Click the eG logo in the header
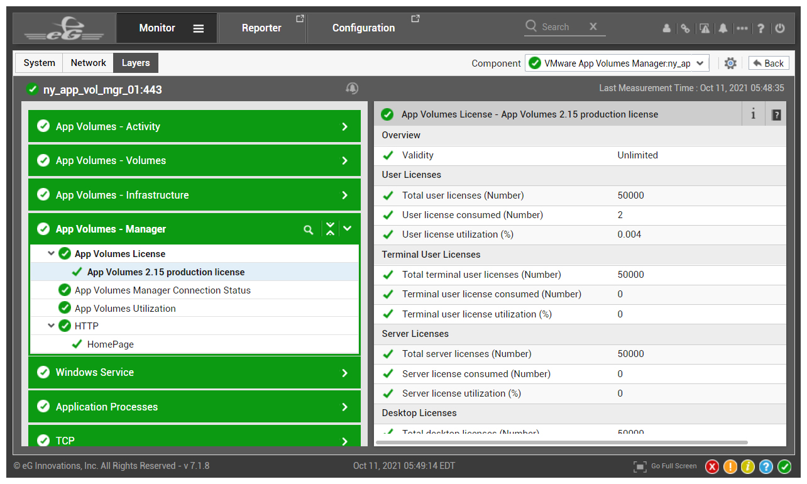 64,28
